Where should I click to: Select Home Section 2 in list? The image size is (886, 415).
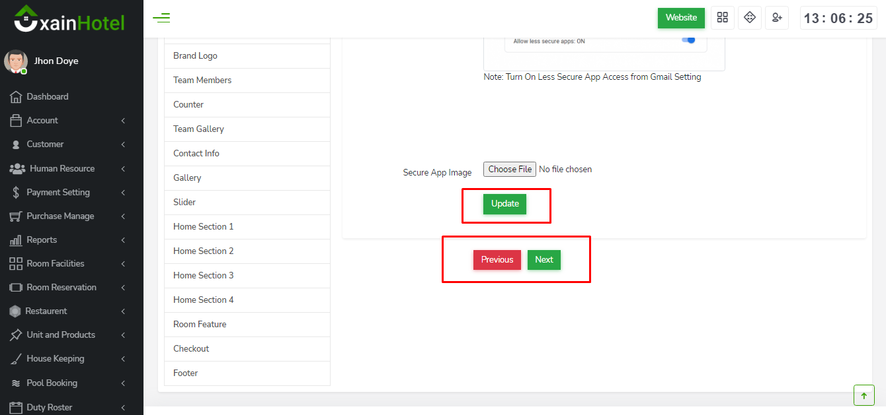click(x=204, y=251)
